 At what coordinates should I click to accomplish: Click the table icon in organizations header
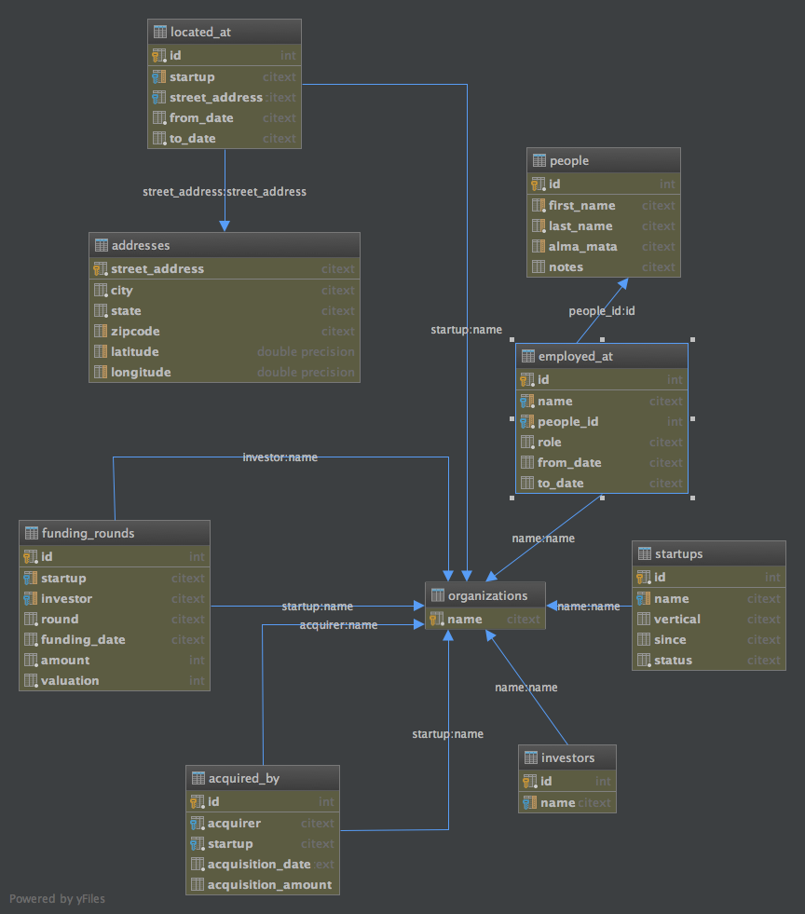(437, 596)
